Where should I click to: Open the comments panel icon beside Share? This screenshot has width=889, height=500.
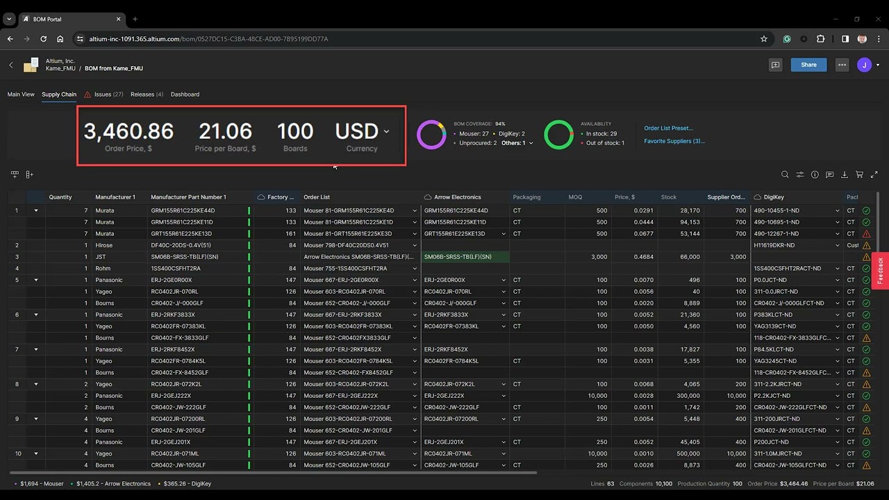point(775,65)
